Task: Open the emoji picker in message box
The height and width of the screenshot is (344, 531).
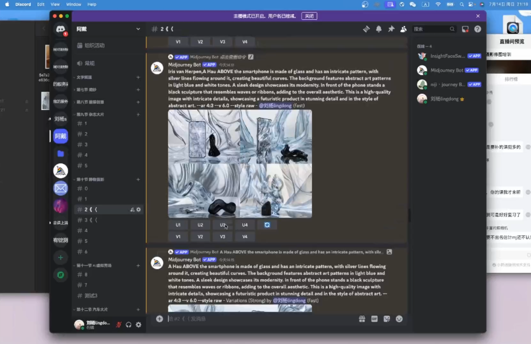Action: (399, 319)
